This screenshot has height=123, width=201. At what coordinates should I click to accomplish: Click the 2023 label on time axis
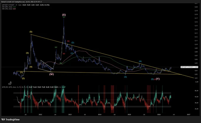70,114
